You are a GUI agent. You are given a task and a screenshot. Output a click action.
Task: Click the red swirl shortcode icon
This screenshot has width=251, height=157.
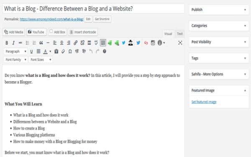tap(146, 43)
